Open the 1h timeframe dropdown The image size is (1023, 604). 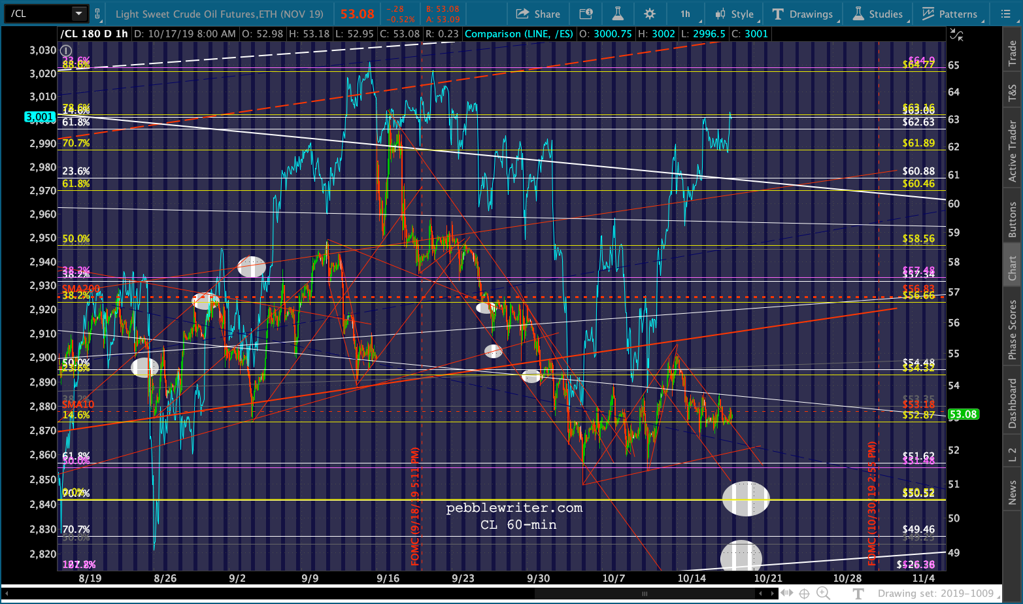click(687, 14)
